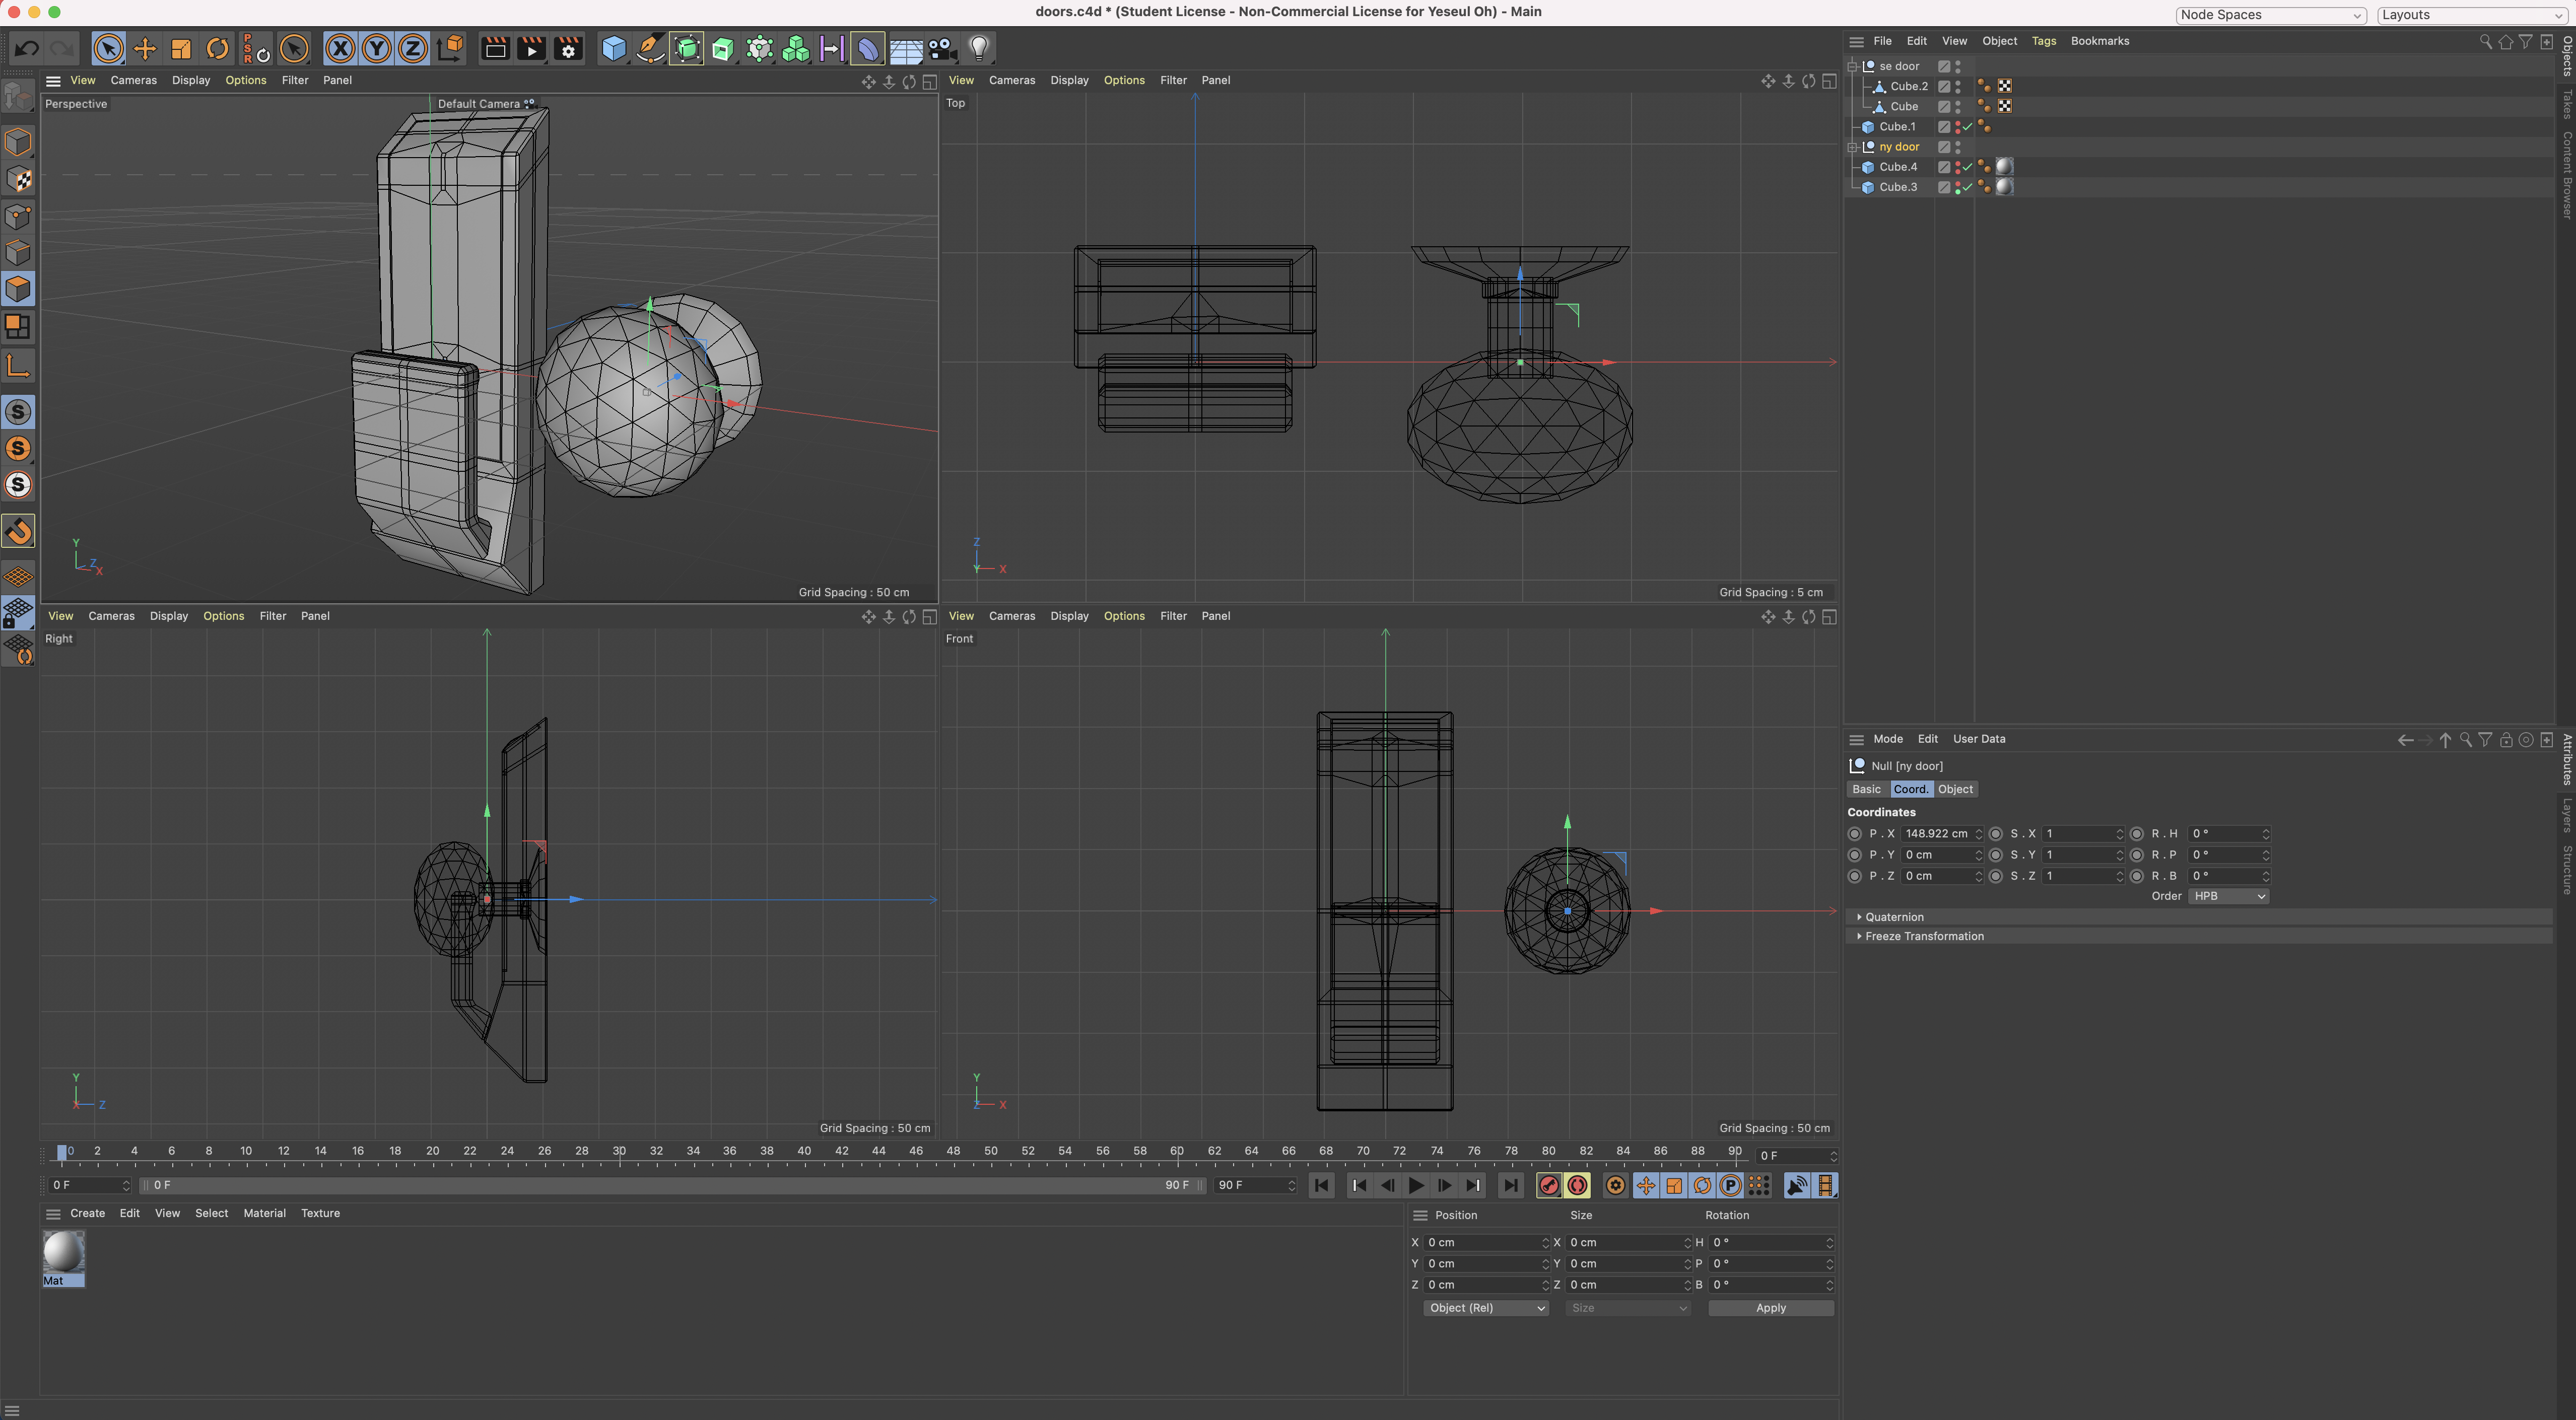Add a Light object
2576x1420 pixels.
[x=979, y=48]
